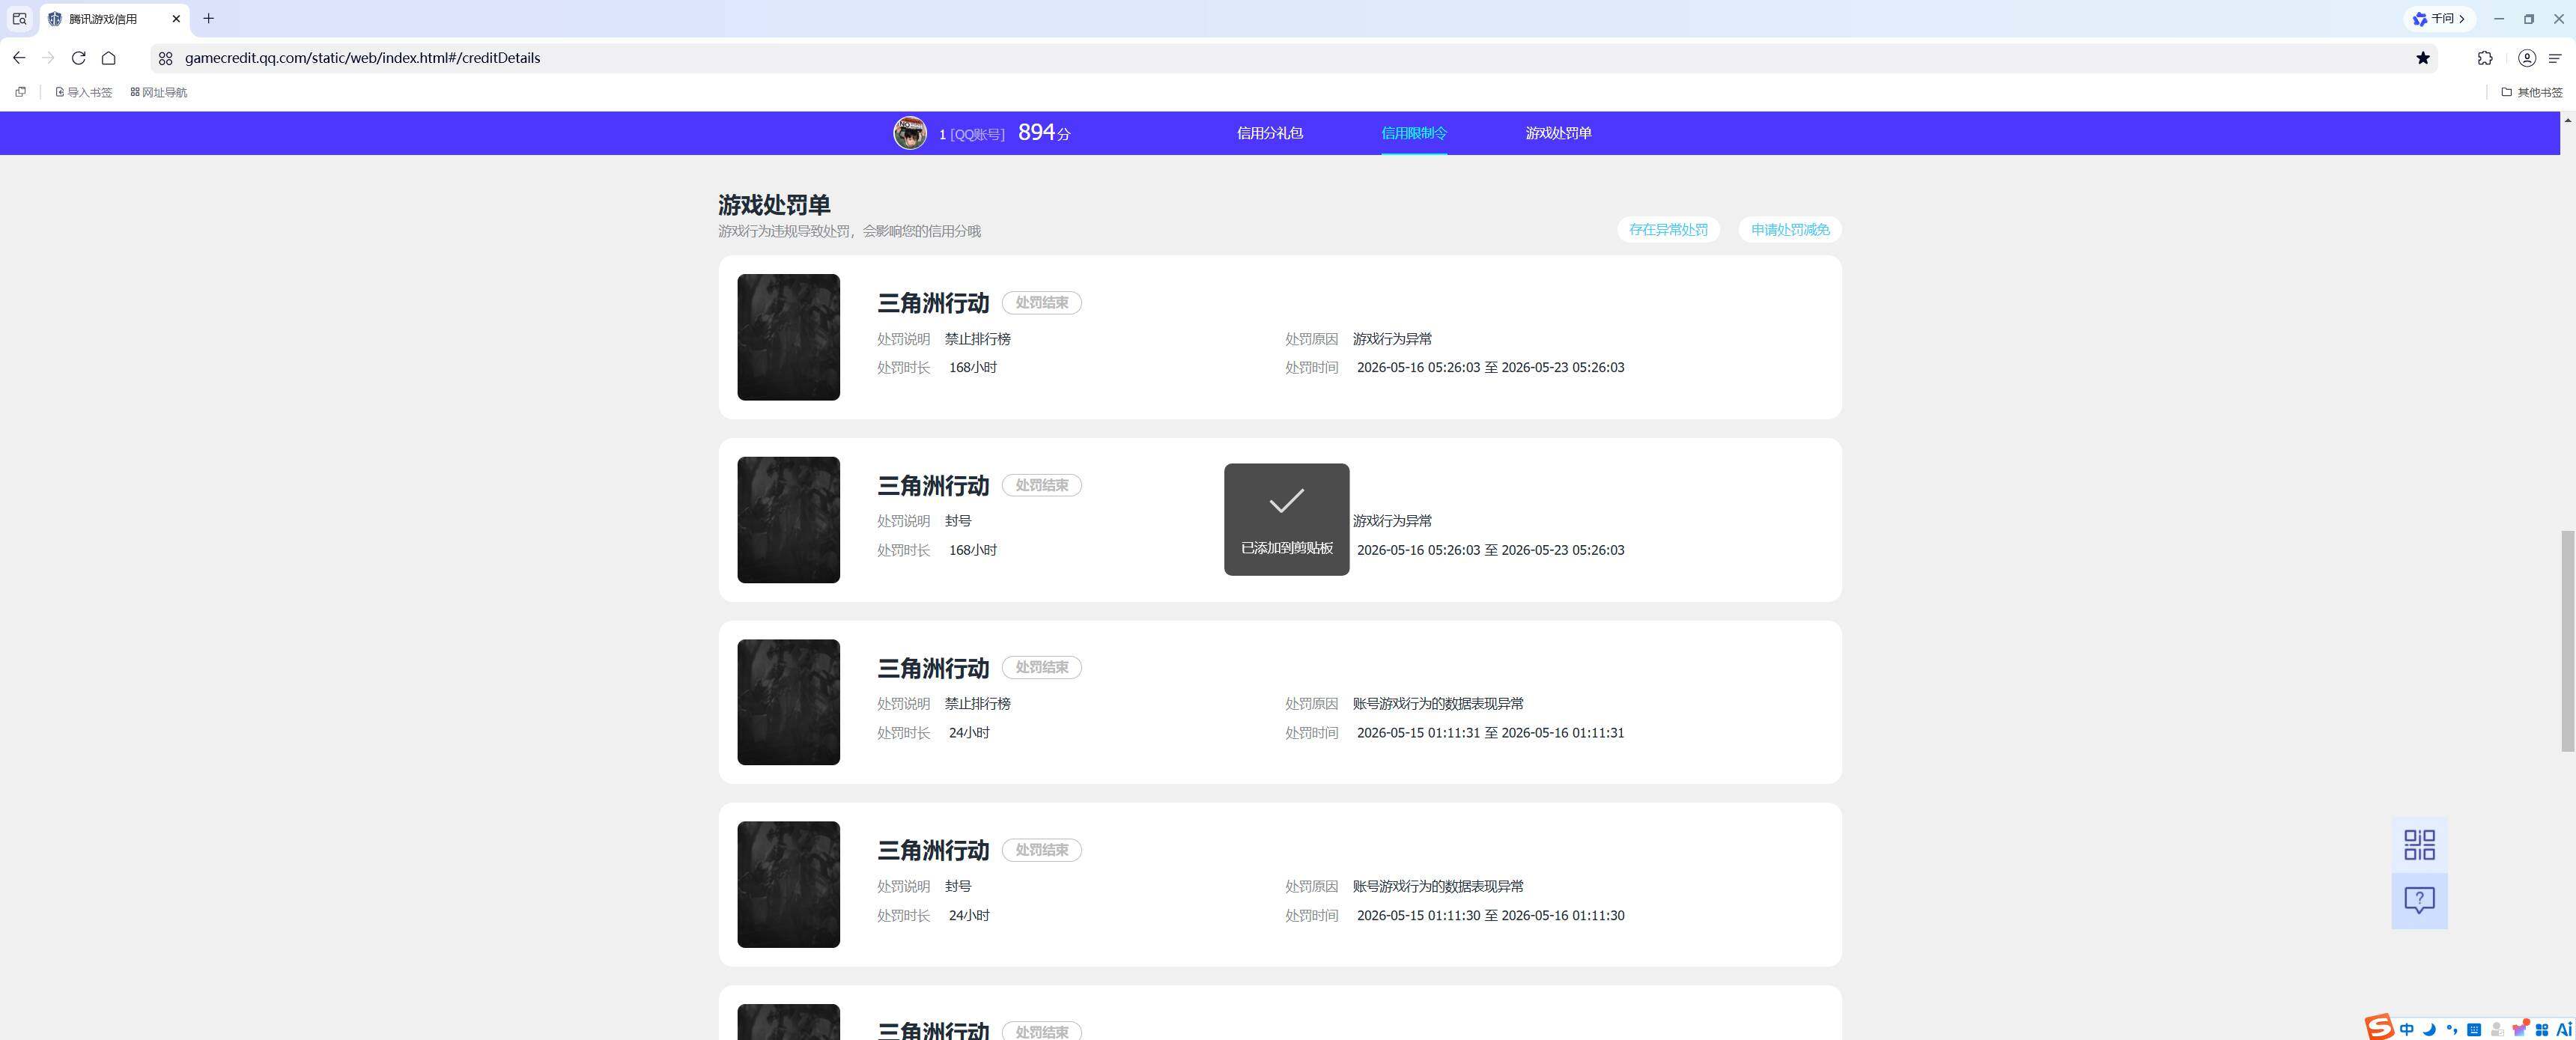Open the 导入书签 bookmark
2576x1040 pixels.
[84, 92]
